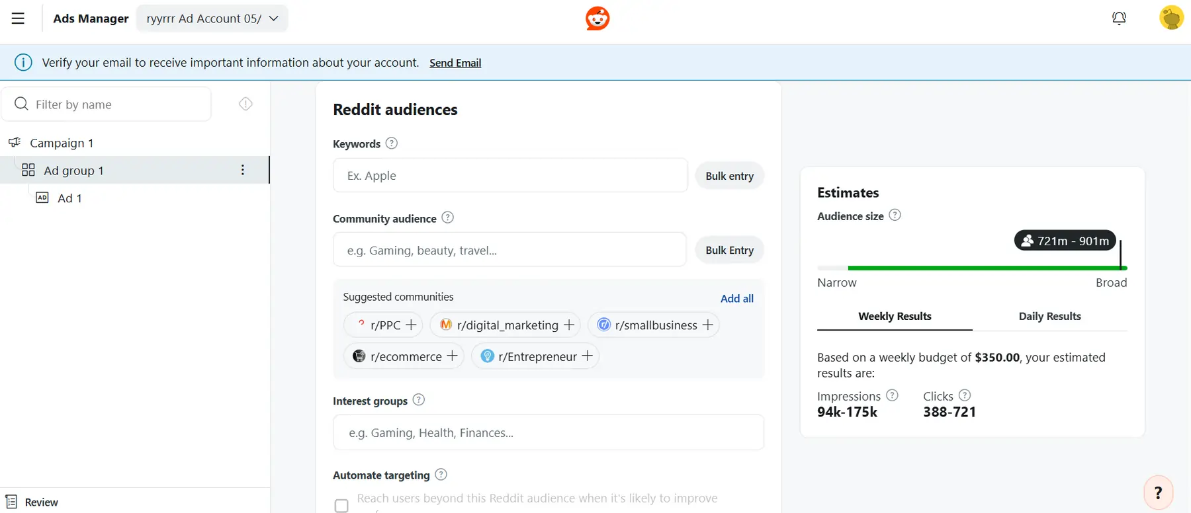
Task: Switch to Weekly Results tab
Action: click(895, 316)
